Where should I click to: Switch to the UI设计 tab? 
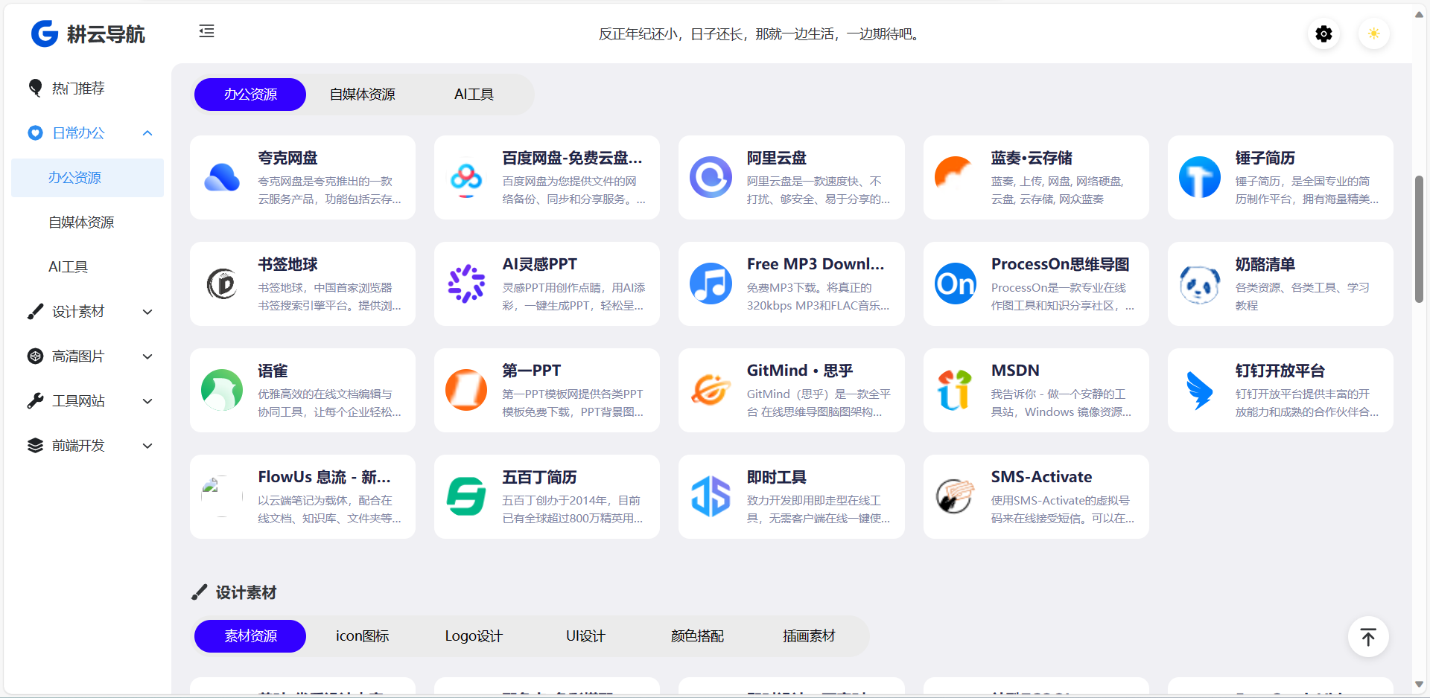coord(585,636)
